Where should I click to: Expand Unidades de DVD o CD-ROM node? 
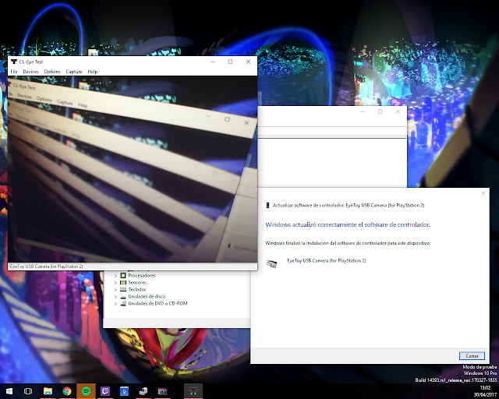(115, 304)
